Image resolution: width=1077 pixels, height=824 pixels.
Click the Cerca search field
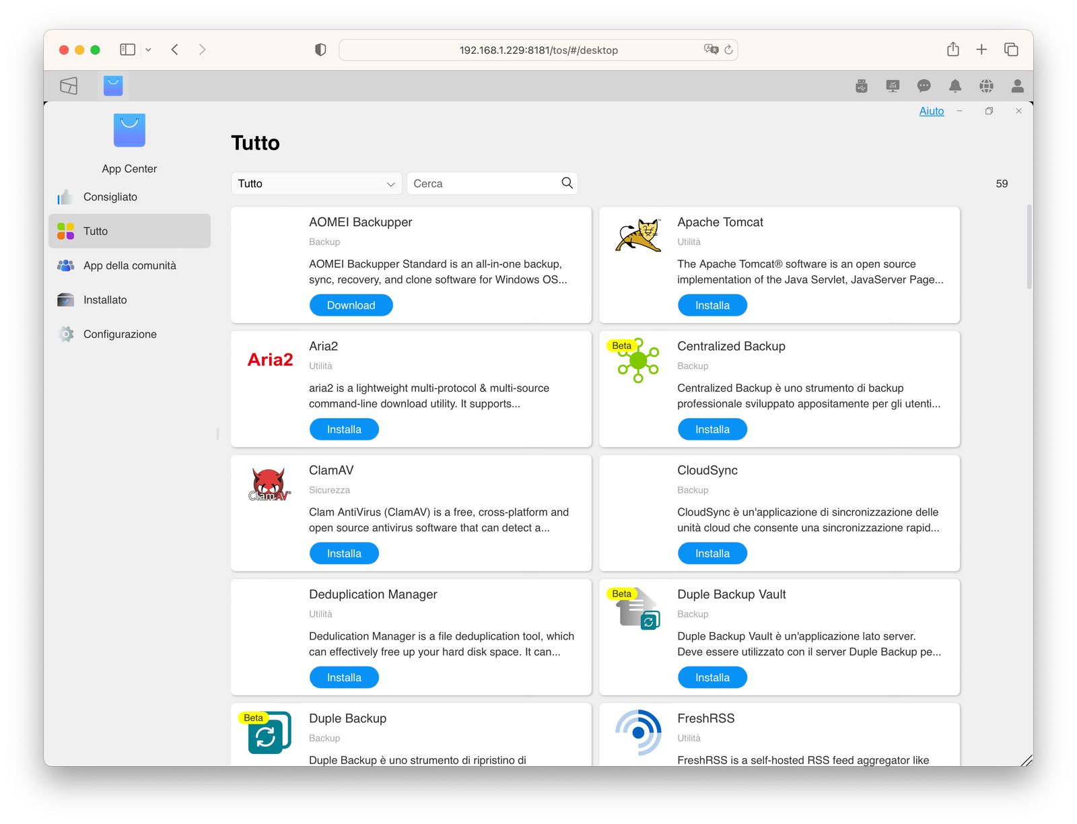(x=492, y=183)
